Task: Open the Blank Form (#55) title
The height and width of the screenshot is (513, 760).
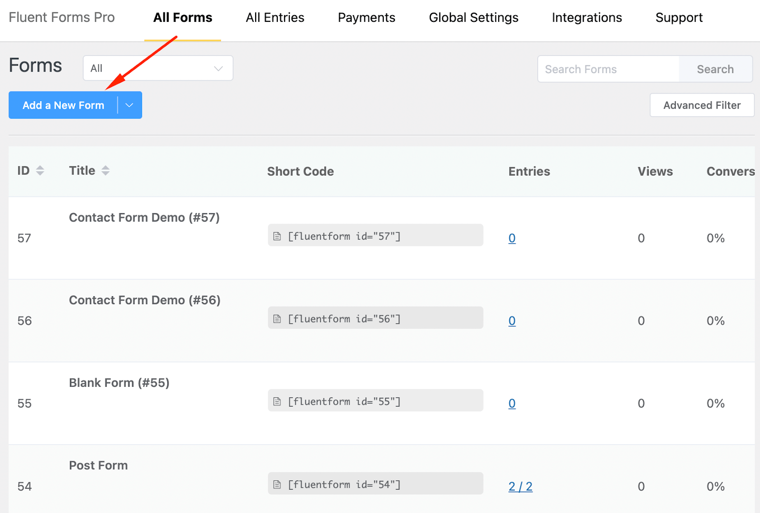Action: 119,383
